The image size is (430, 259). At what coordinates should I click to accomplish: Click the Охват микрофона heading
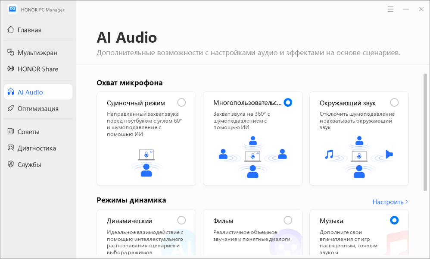coord(129,83)
